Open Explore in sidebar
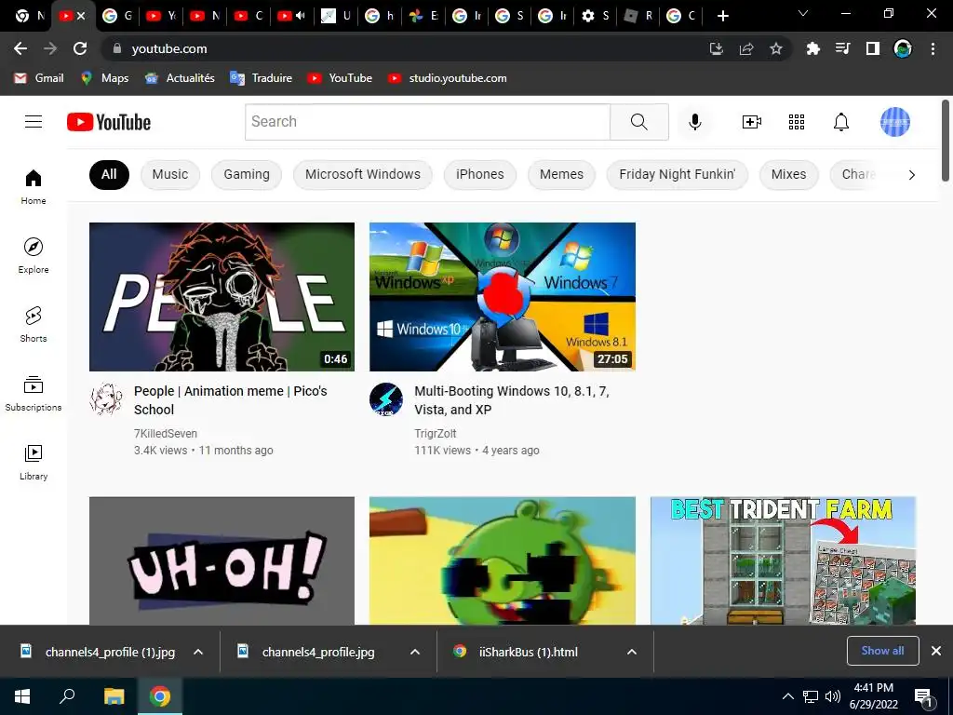953x715 pixels. pos(34,255)
